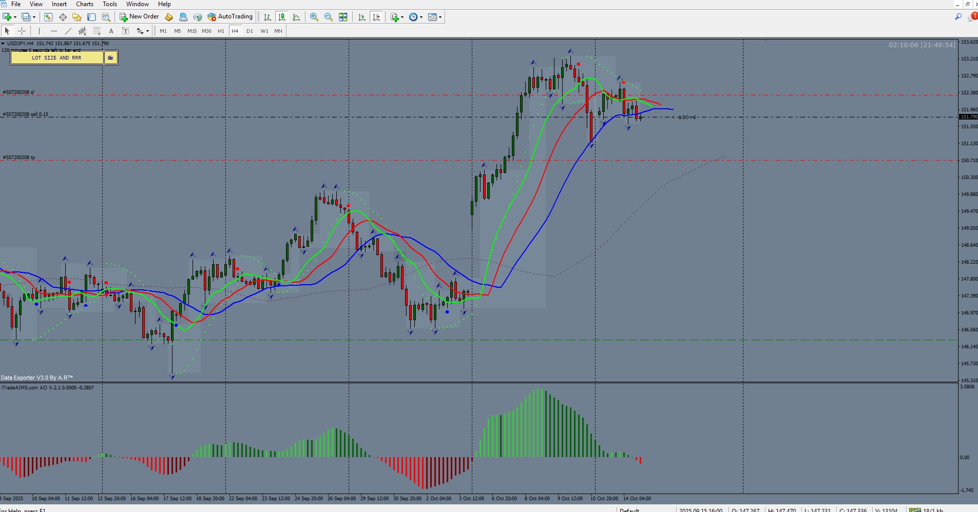Open the Charts menu

[x=85, y=4]
